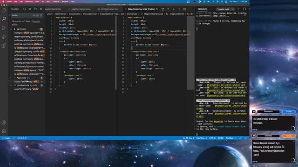Select 'collapse-white-space@^1.0.2' search result
Viewport: 298px width, 167px height.
pyautogui.click(x=29, y=33)
